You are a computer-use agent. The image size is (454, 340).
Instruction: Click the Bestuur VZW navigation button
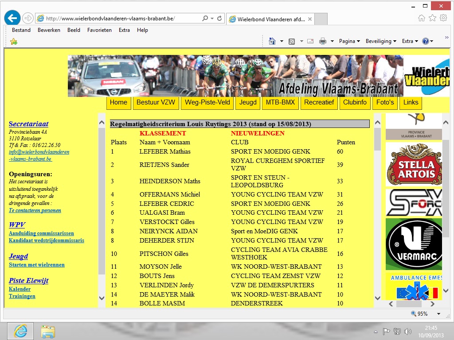[x=156, y=103]
